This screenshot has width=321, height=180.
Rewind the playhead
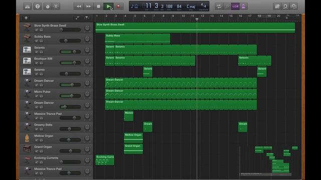click(x=79, y=6)
